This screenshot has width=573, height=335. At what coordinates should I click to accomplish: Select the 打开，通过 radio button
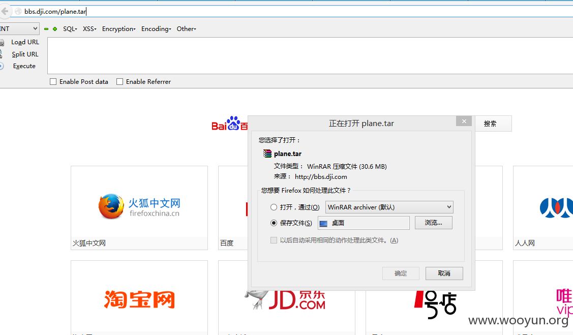click(x=274, y=207)
